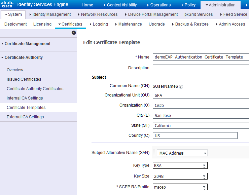Screen dimensions: 249x195
Task: Click the drag handle beside the SAN dropdown
Action: pos(154,153)
